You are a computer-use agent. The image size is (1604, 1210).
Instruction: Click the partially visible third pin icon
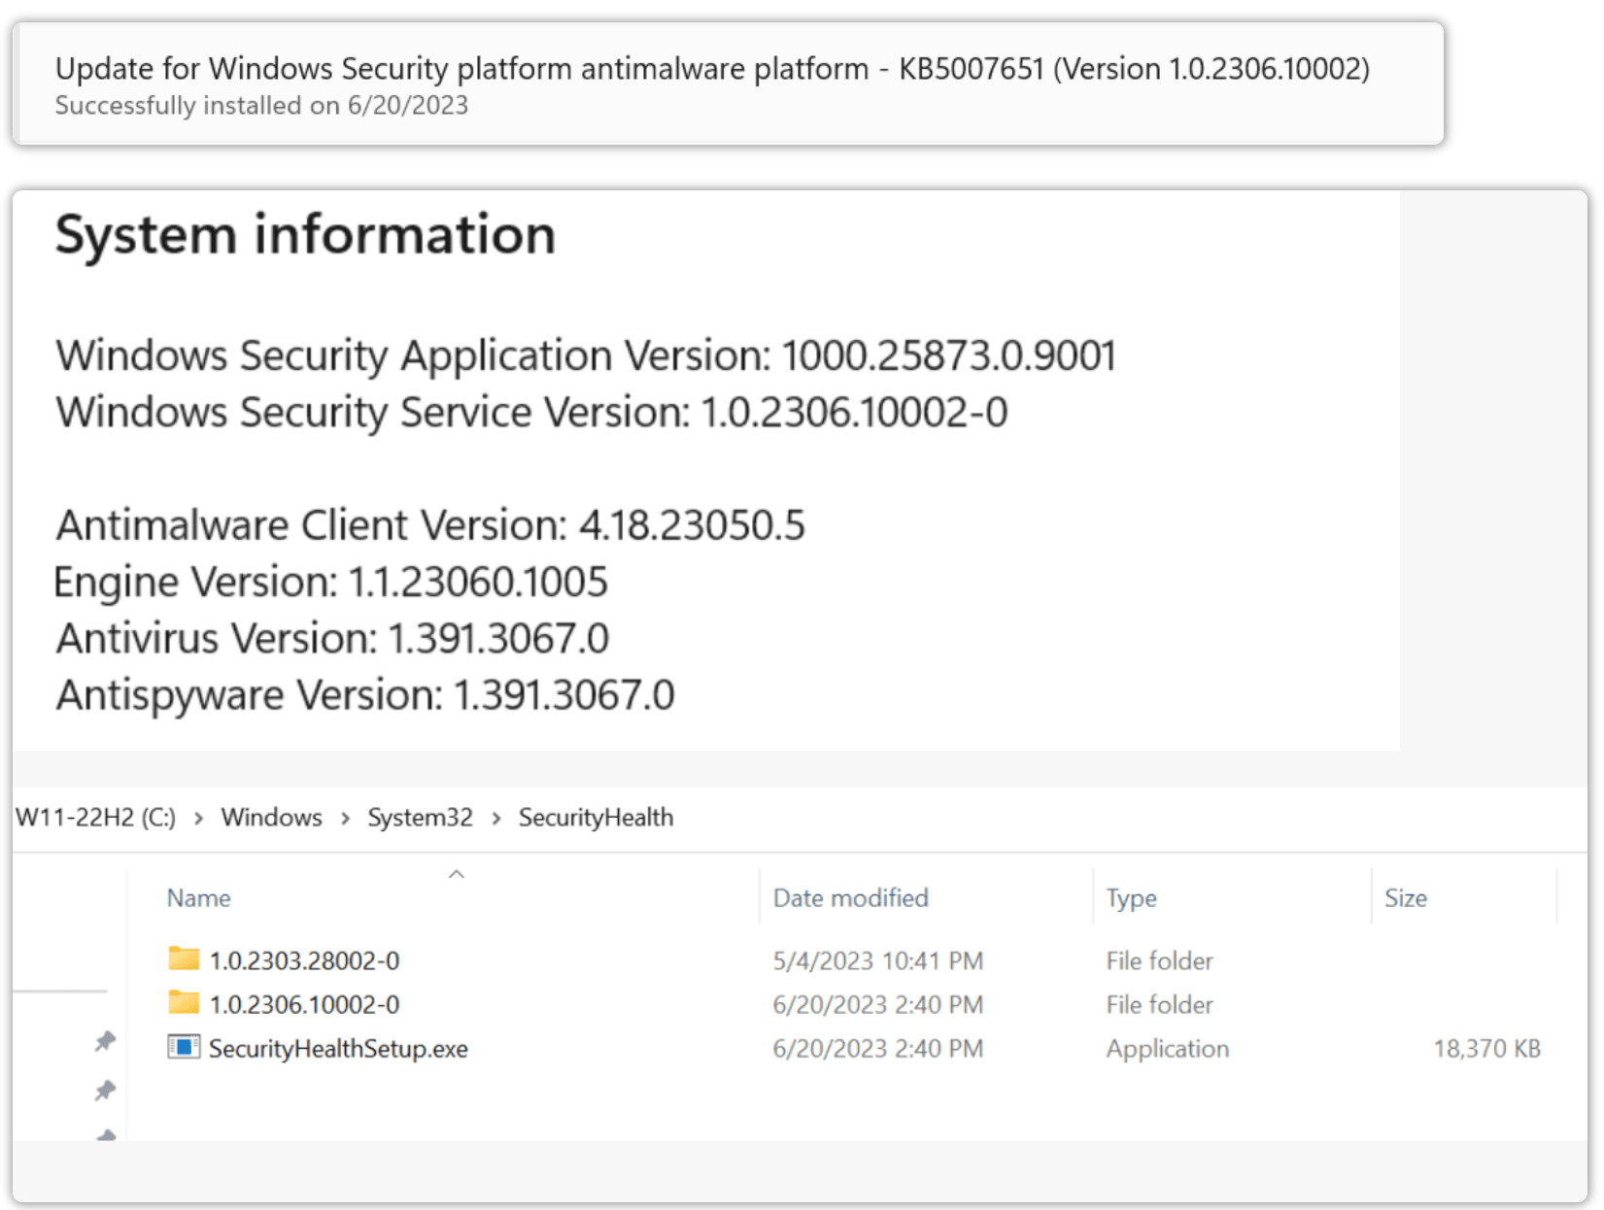click(106, 1134)
